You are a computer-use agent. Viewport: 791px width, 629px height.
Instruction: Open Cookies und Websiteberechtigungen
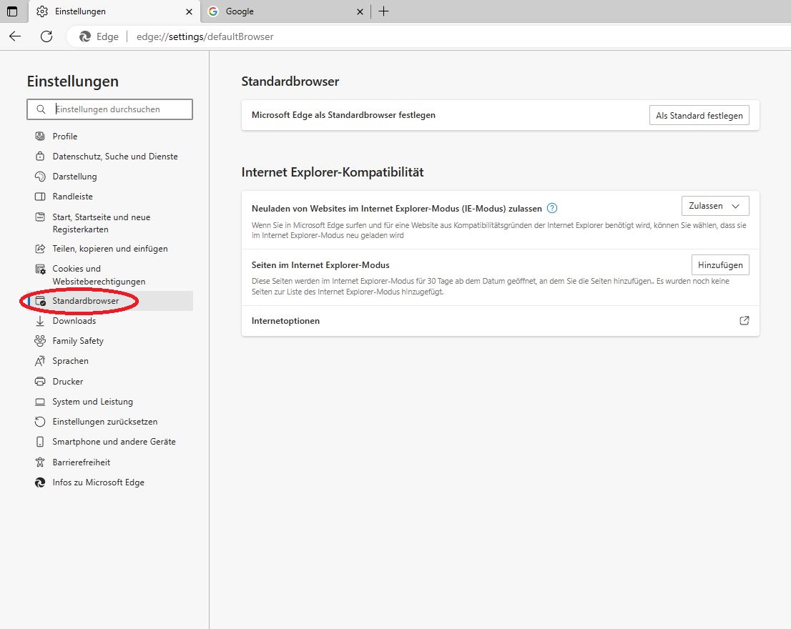99,275
